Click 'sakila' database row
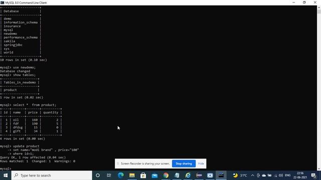The height and width of the screenshot is (180, 321). click(x=9, y=41)
